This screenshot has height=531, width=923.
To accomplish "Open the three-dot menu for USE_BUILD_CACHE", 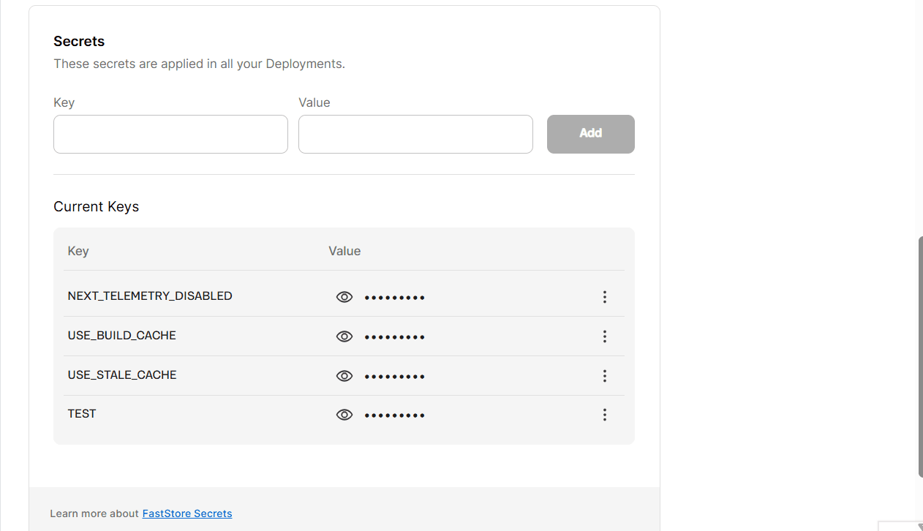I will (604, 336).
